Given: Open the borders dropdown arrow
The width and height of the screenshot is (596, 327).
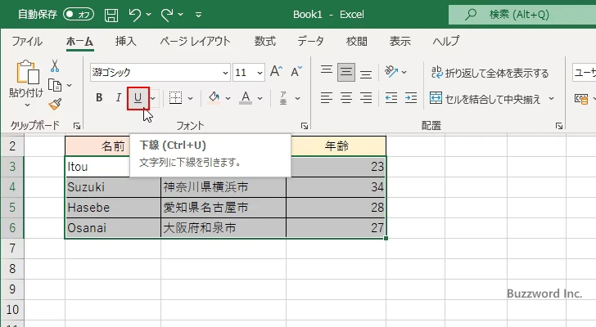Looking at the screenshot, I should (x=191, y=98).
